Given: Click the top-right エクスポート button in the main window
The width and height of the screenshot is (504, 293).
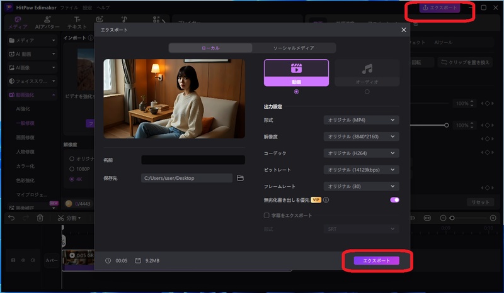Looking at the screenshot, I should coord(439,8).
